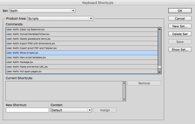This screenshot has width=195, height=124.
Task: Select the Move to layer.jsx command
Action: (82, 53)
